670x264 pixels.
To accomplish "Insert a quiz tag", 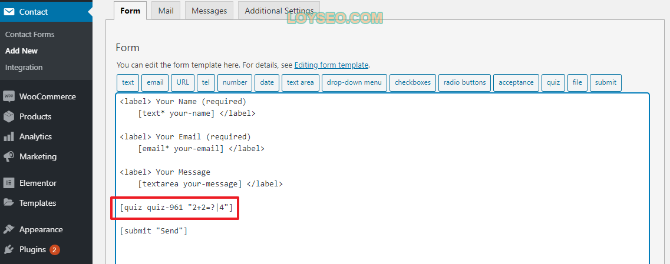I will point(553,83).
